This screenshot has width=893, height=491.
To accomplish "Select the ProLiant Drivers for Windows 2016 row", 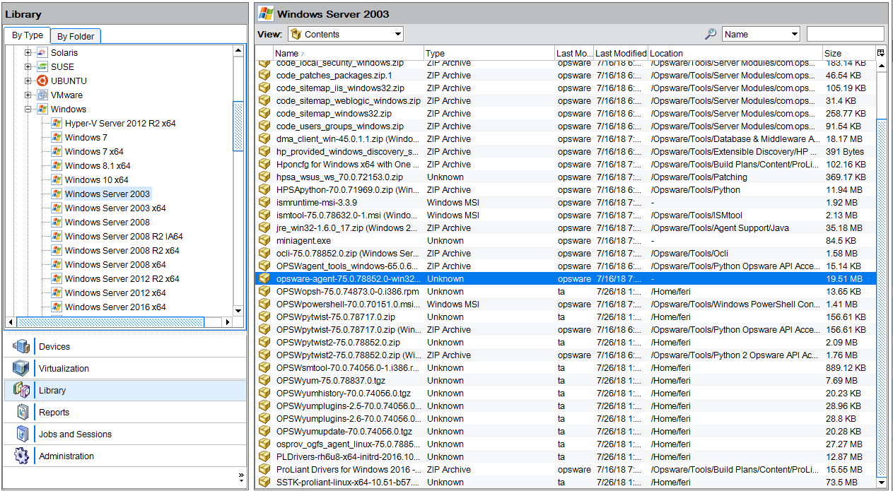I will [566, 469].
